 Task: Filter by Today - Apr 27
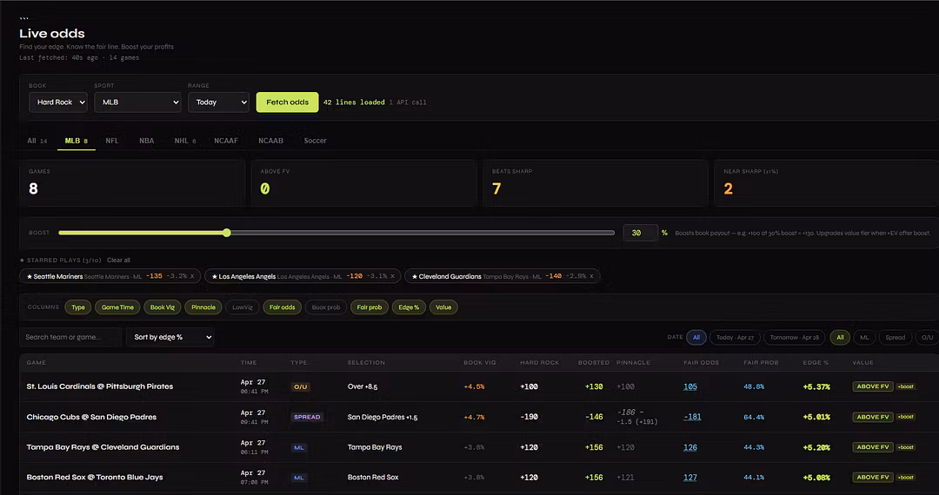pyautogui.click(x=736, y=337)
